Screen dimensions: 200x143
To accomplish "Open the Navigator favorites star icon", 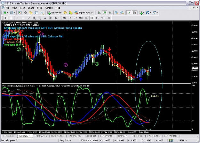I will coord(31,13).
